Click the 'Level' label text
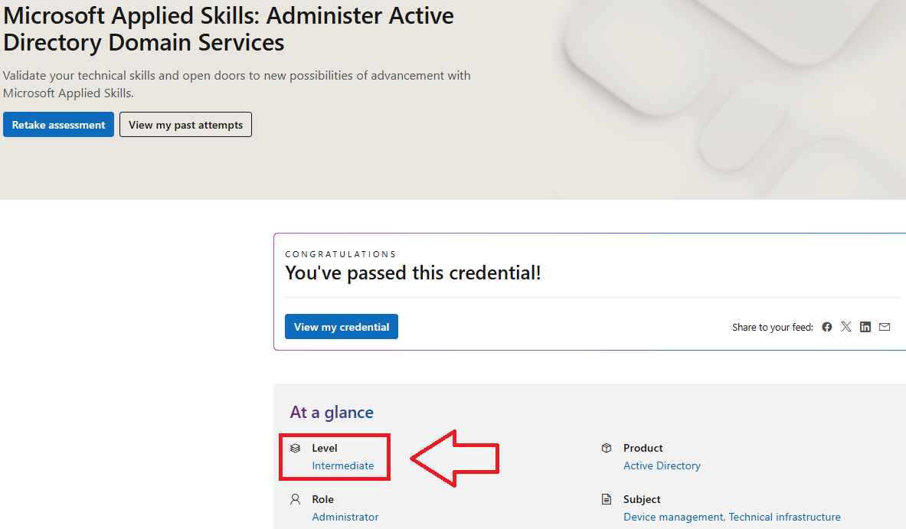906x529 pixels. (324, 448)
